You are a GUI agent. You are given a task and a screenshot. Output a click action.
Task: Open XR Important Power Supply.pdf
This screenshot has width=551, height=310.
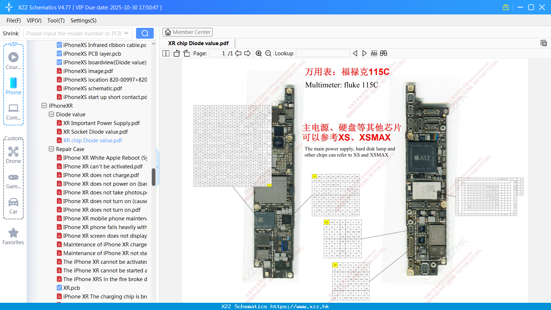(x=101, y=123)
